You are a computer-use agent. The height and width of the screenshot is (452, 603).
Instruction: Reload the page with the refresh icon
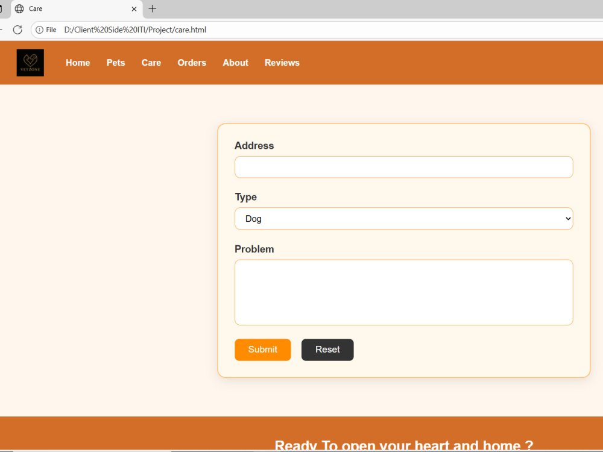(x=17, y=30)
